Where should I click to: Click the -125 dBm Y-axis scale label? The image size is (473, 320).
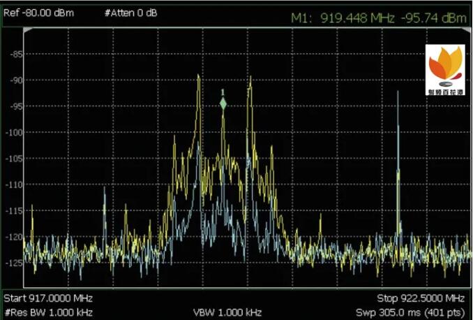pos(13,262)
